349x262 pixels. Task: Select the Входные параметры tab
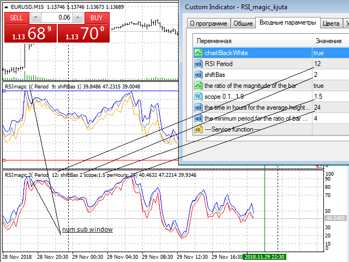[x=287, y=23]
